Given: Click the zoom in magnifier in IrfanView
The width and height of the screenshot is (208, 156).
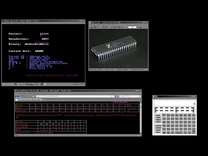Looking at the screenshot, I should (114, 27).
